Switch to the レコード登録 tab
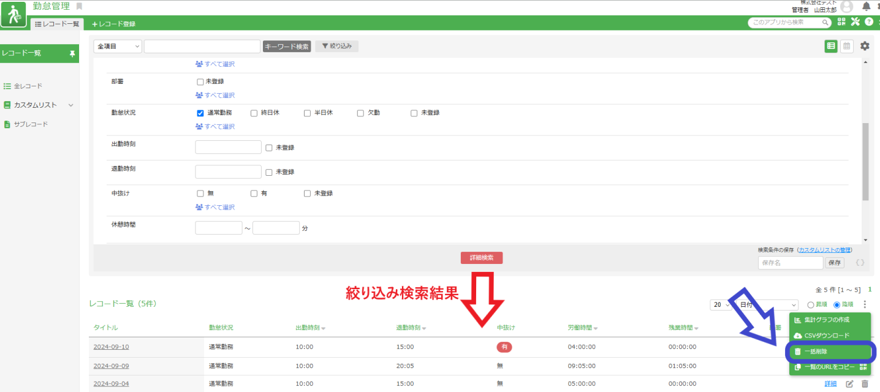This screenshot has height=392, width=880. [x=113, y=24]
